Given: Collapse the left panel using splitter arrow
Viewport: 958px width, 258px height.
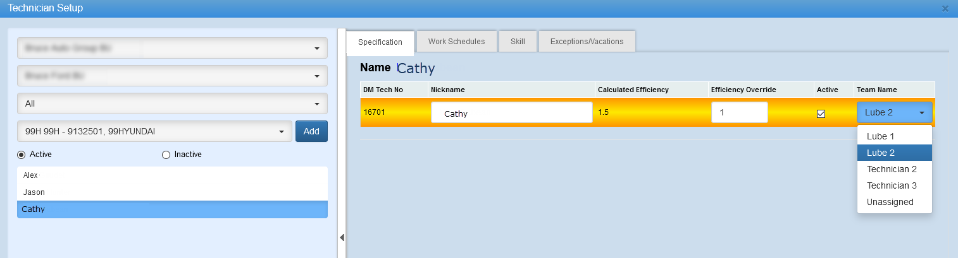Looking at the screenshot, I should (342, 237).
